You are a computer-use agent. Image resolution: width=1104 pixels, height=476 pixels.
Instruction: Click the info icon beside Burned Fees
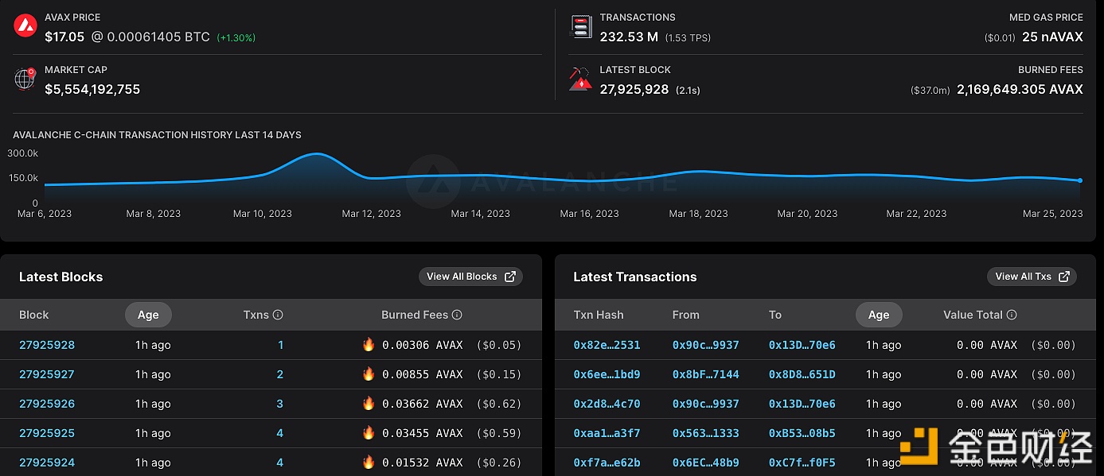click(457, 315)
